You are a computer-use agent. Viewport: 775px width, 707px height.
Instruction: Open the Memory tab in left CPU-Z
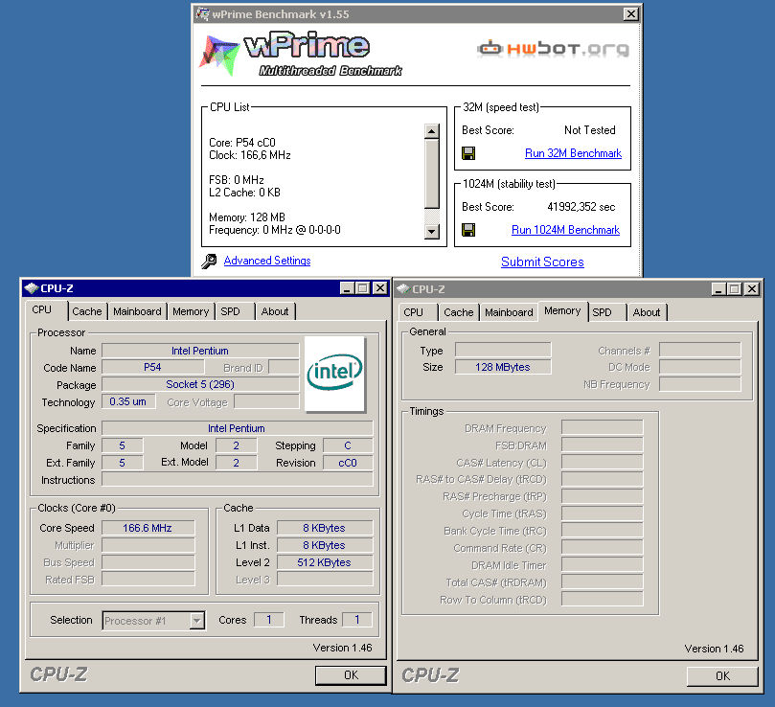point(191,311)
